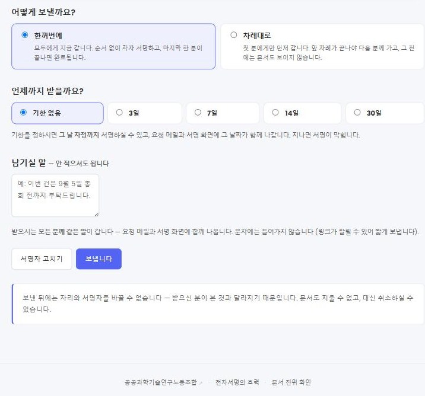The image size is (425, 396).
Task: Click the 어떻게 보낼까요? heading
Action: pos(43,12)
